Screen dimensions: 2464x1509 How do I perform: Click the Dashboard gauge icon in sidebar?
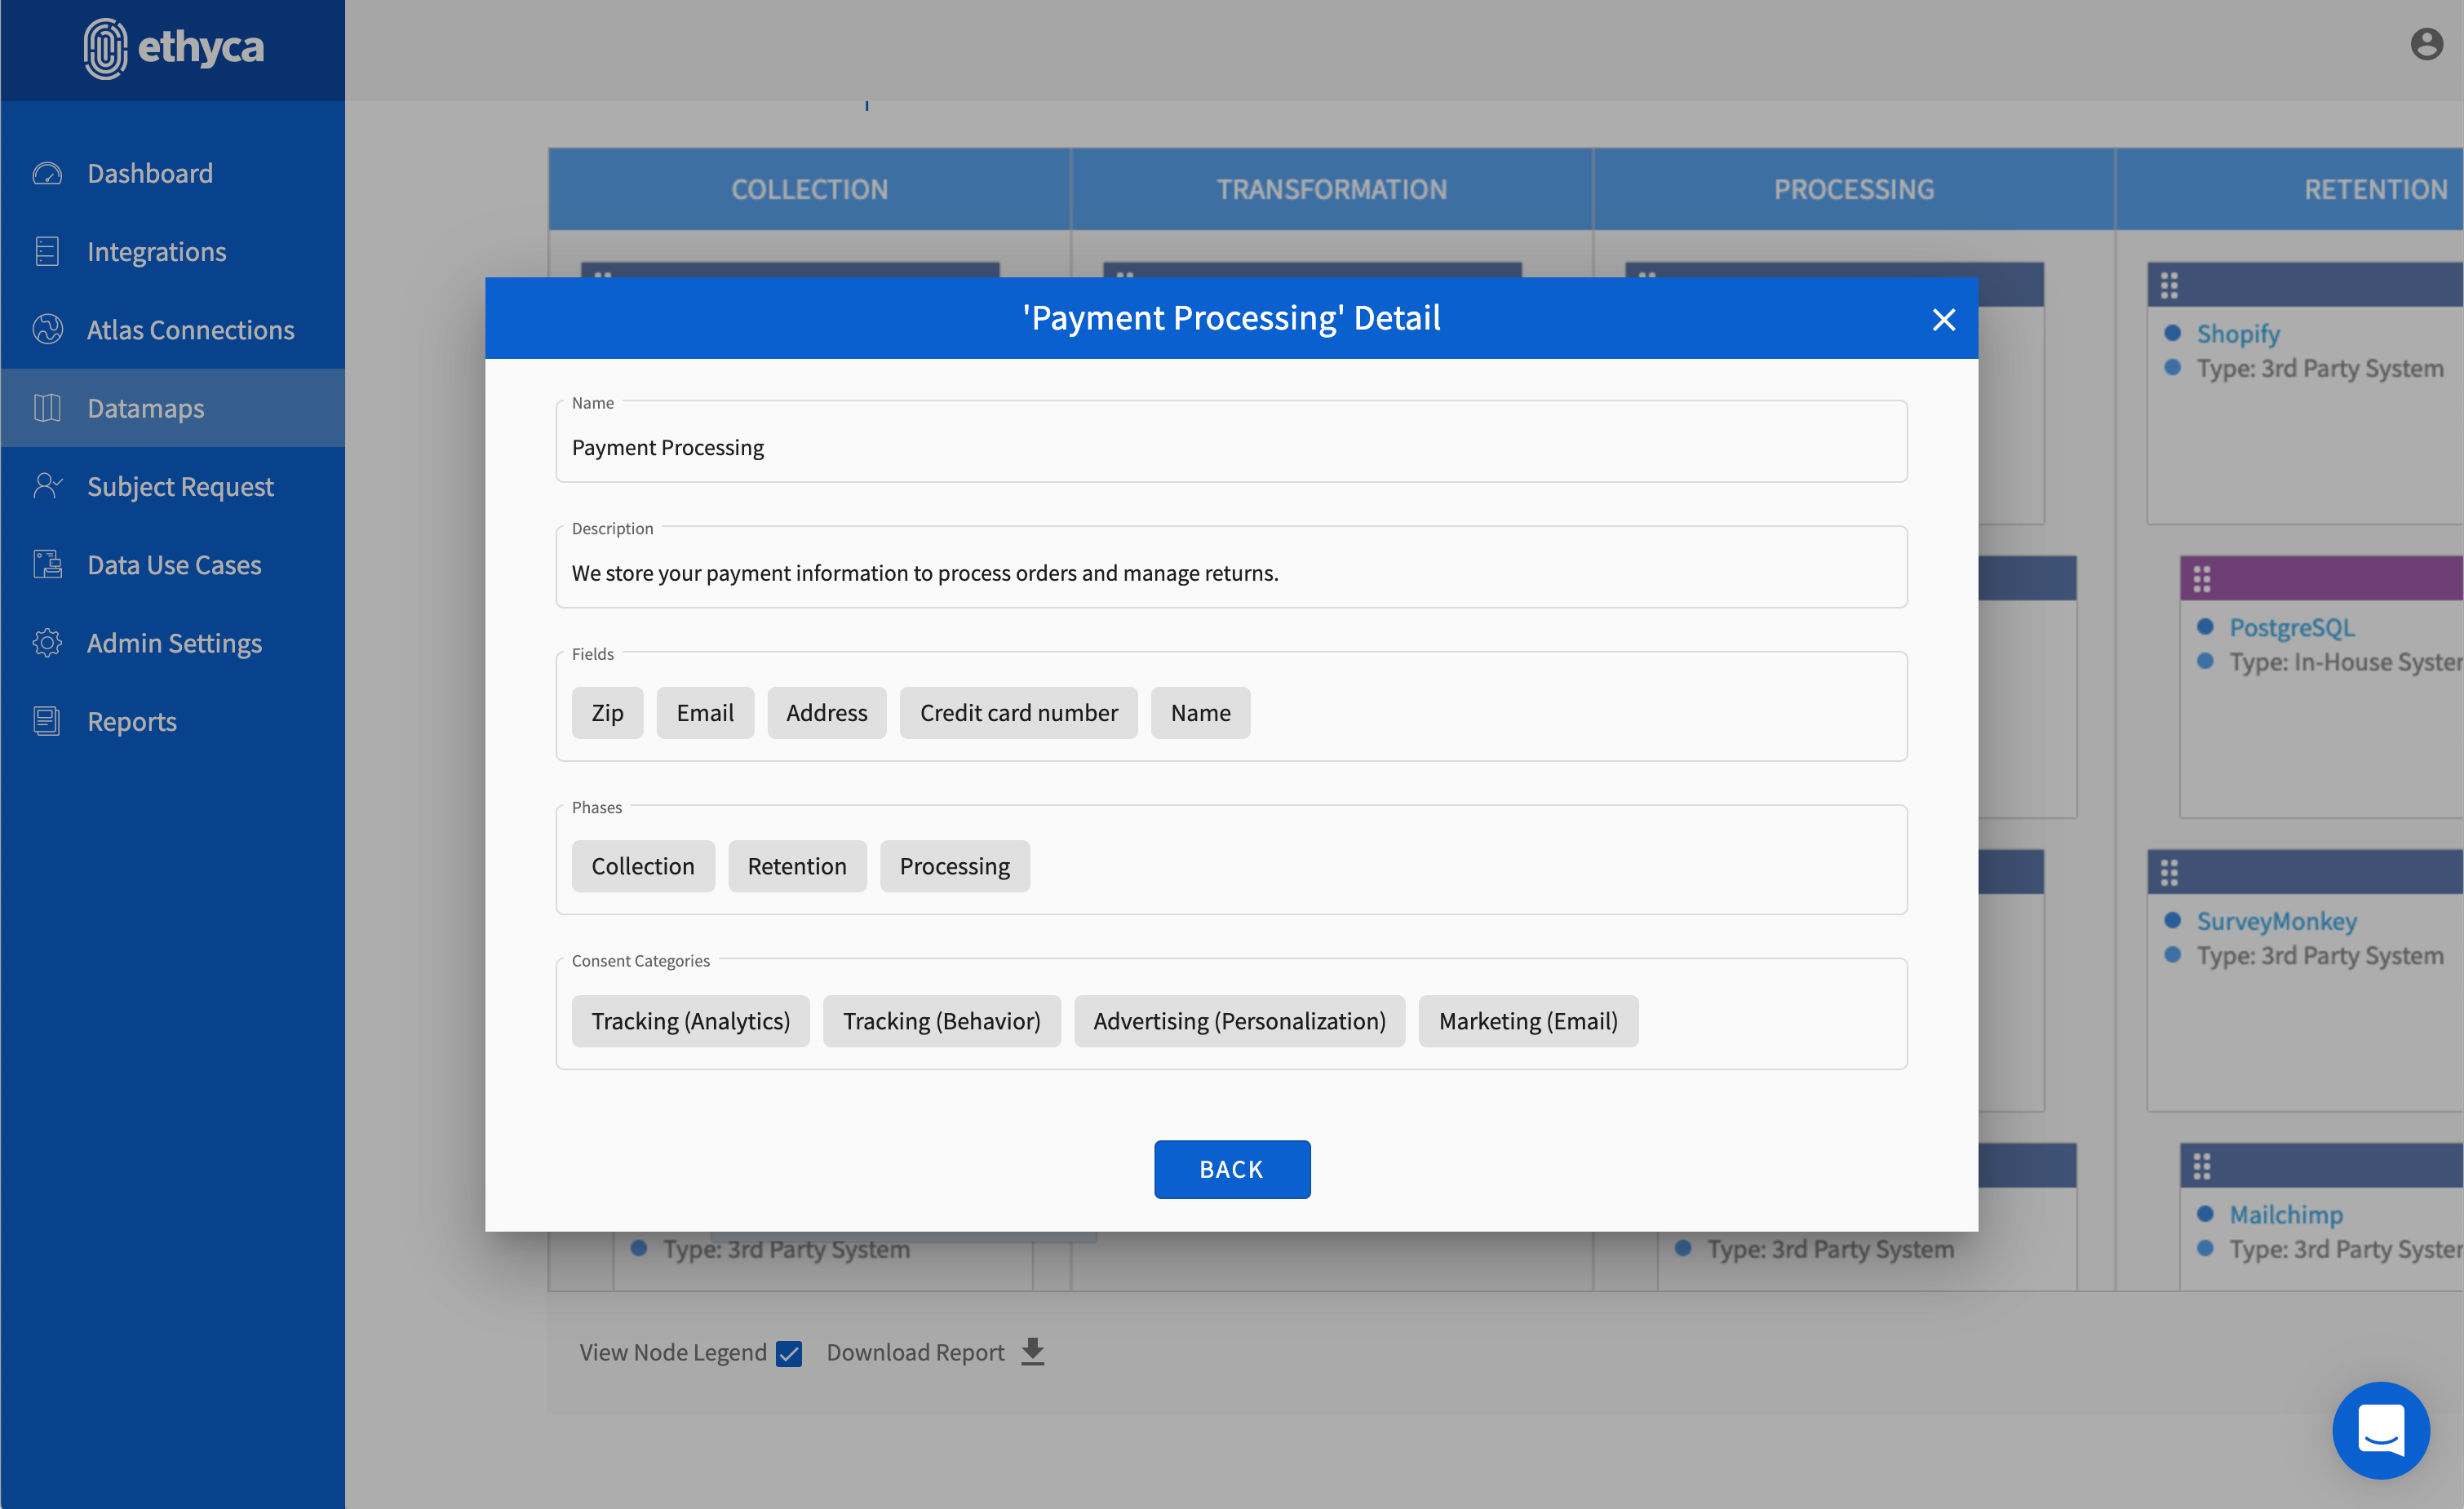(47, 174)
